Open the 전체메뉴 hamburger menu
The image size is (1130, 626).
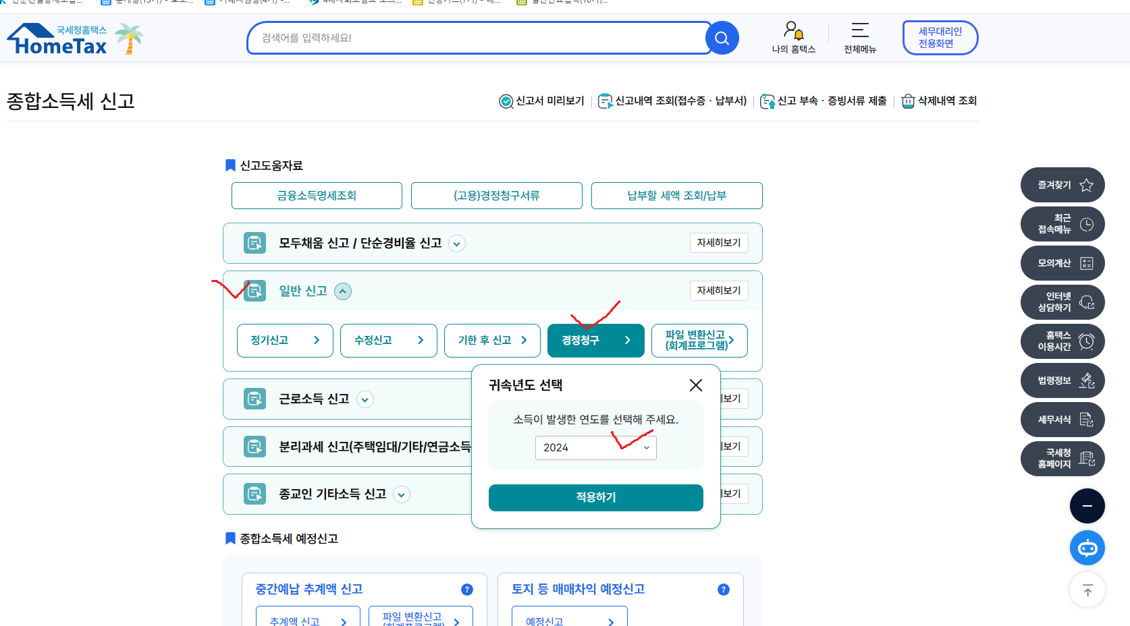click(859, 31)
